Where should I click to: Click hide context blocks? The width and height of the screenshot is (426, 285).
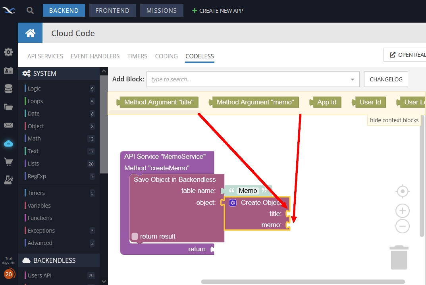[x=394, y=120]
